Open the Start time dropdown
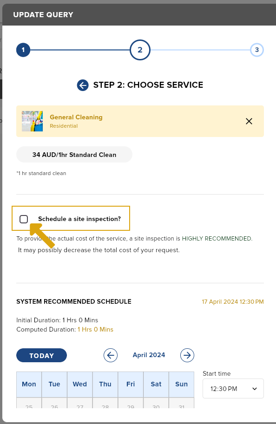 233,389
